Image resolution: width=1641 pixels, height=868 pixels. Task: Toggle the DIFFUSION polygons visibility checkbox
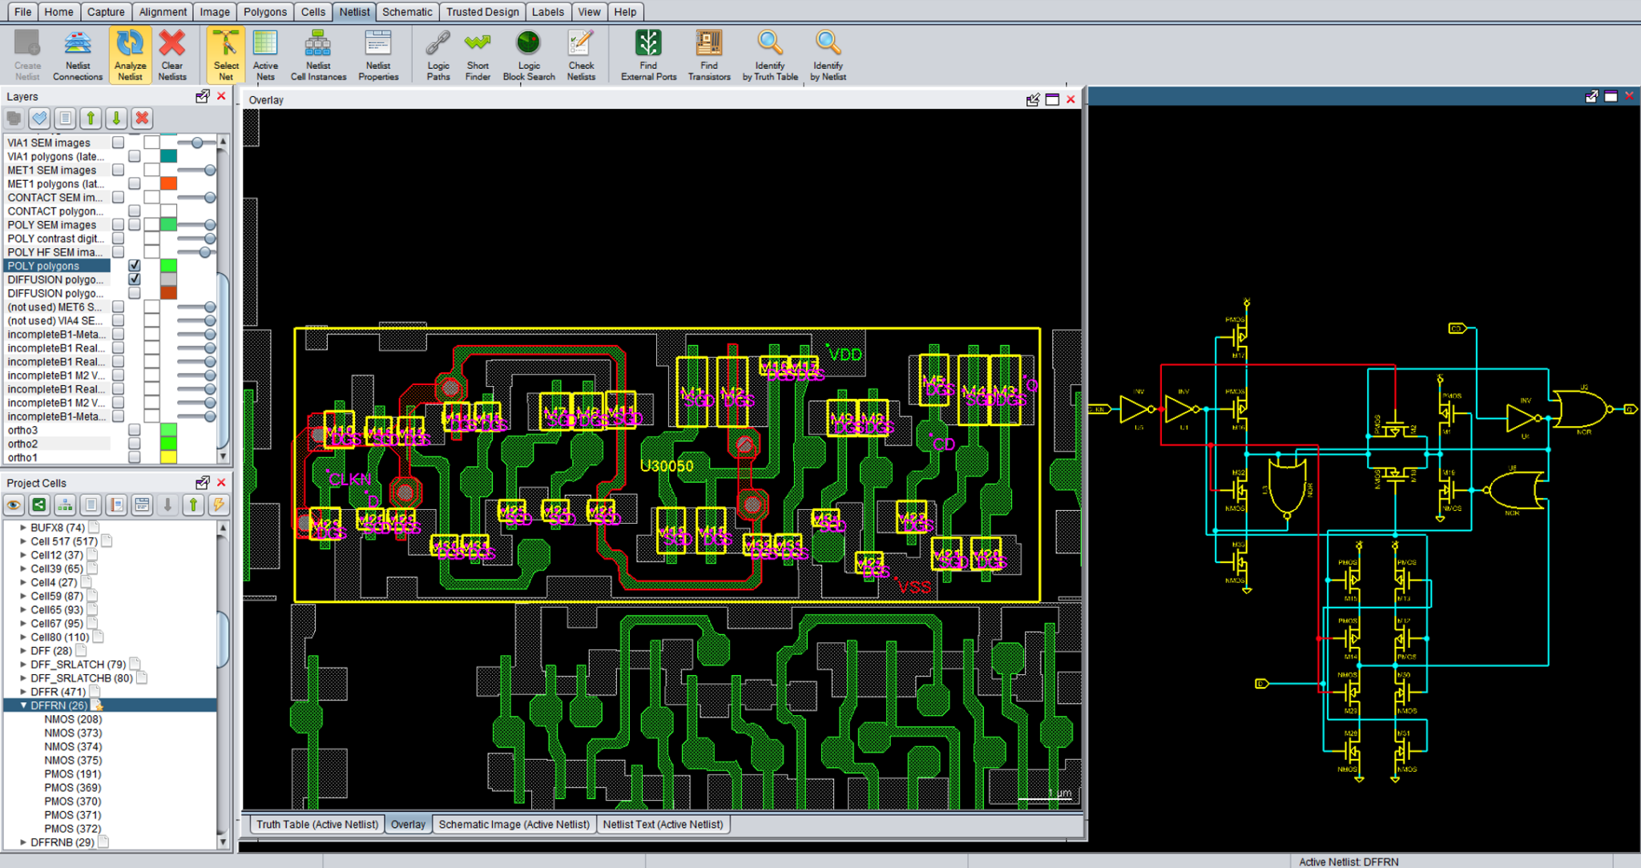click(135, 279)
